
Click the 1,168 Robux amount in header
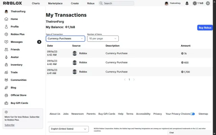(200, 3)
